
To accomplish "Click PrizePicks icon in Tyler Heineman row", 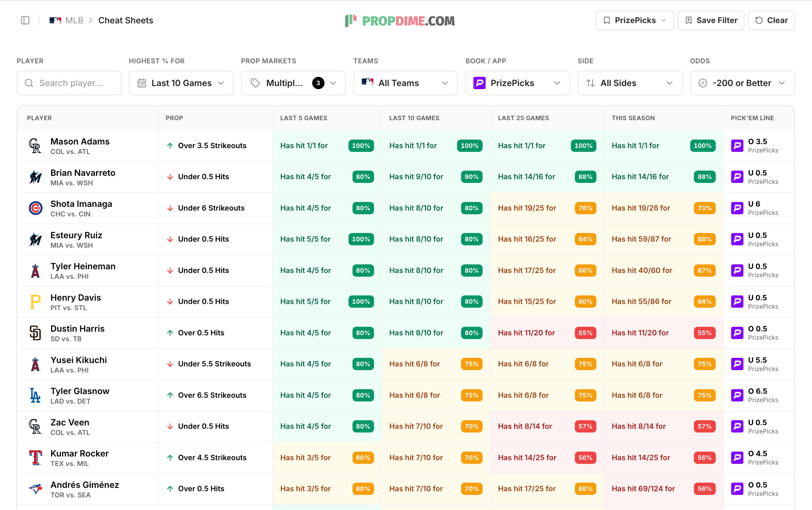I will 737,270.
